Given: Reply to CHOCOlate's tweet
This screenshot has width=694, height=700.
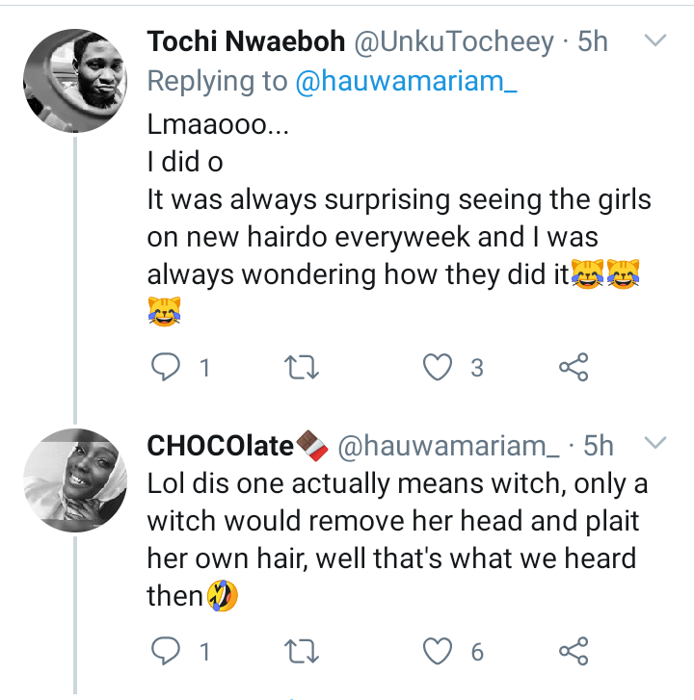Looking at the screenshot, I should click(167, 653).
